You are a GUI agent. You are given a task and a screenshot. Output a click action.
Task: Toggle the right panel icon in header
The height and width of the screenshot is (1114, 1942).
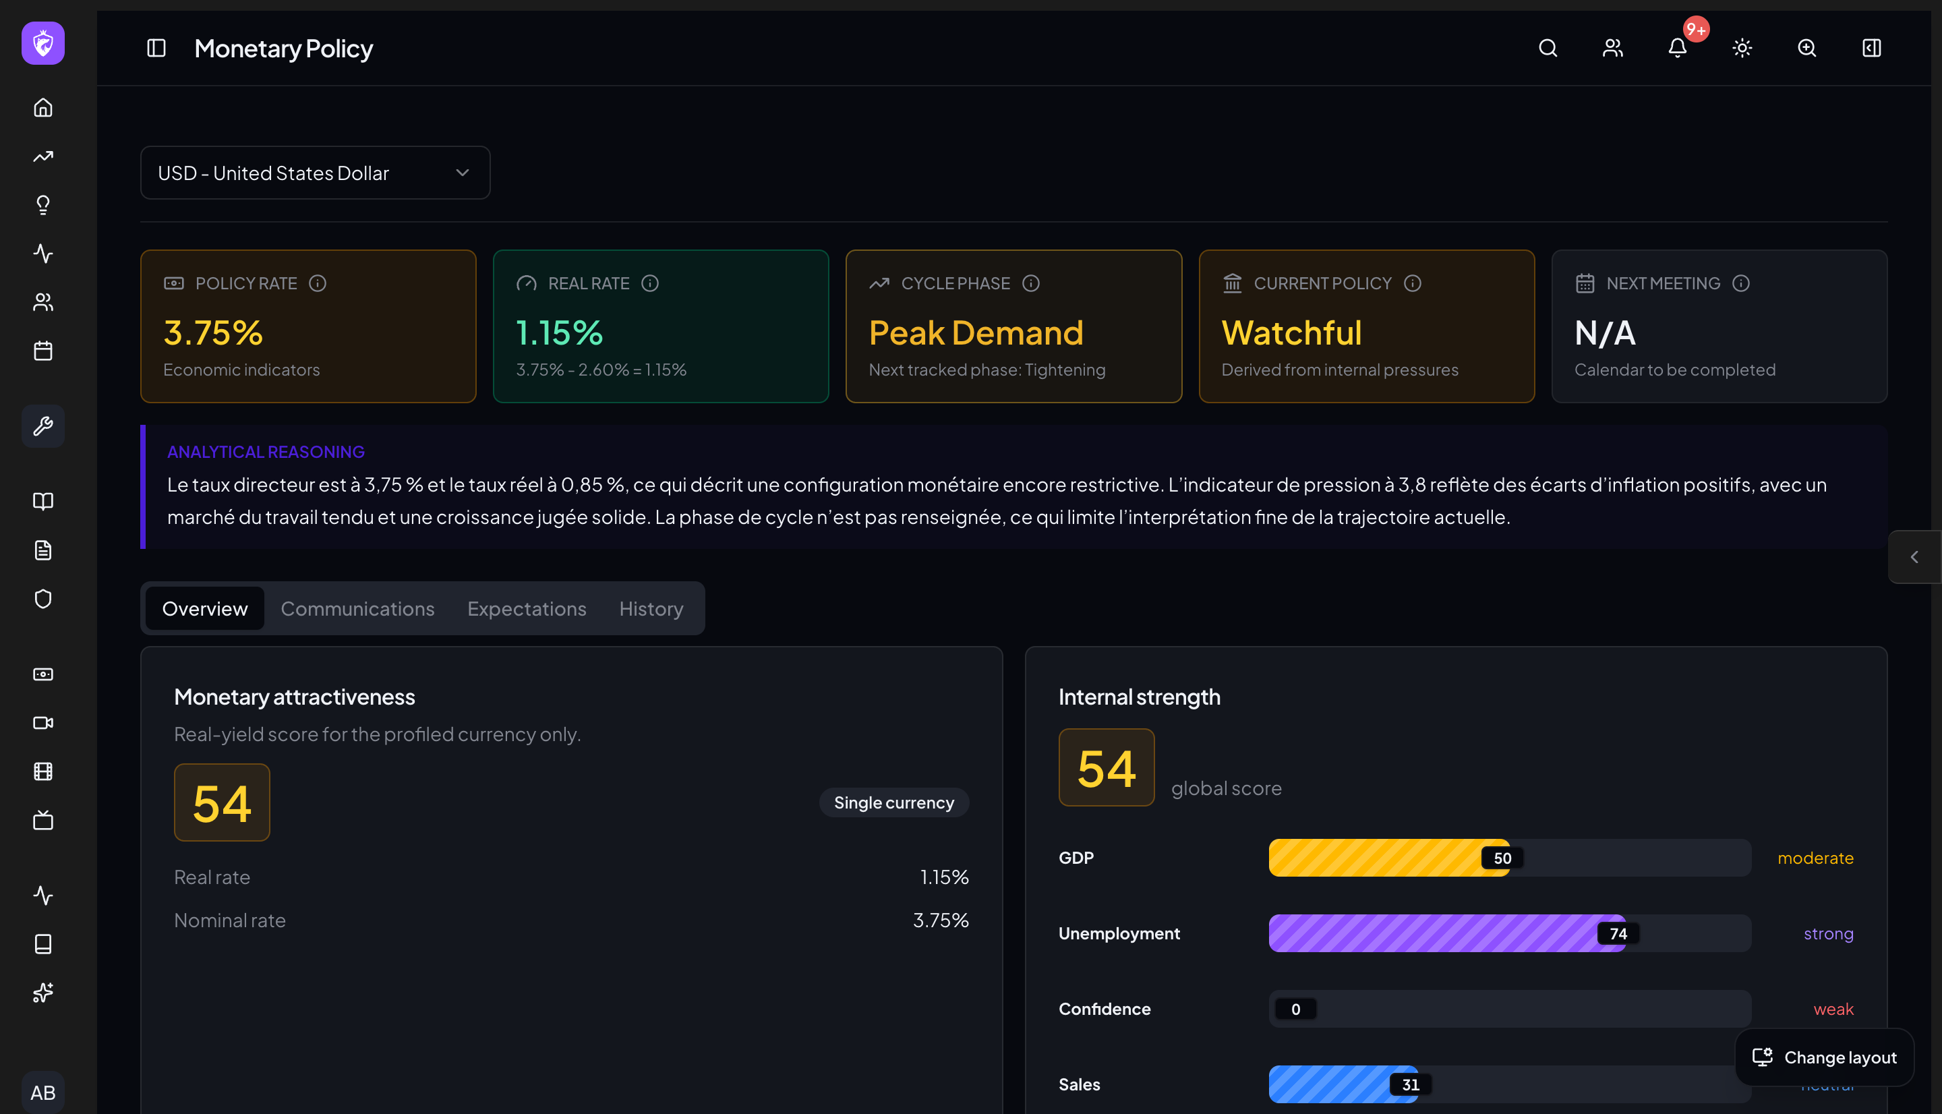point(1871,48)
